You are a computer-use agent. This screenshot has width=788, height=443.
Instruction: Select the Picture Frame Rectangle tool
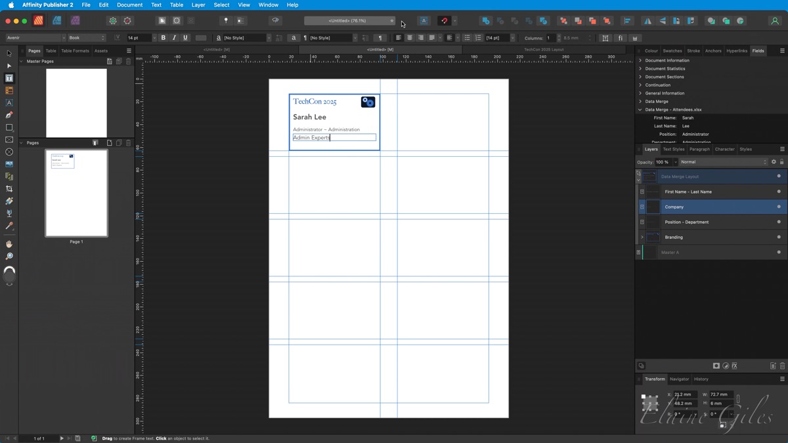click(x=9, y=140)
